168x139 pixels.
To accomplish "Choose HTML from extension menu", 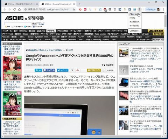I will tap(135, 18).
